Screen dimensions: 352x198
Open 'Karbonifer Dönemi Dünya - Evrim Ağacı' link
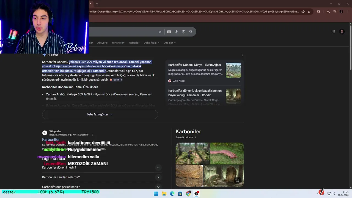[194, 65]
